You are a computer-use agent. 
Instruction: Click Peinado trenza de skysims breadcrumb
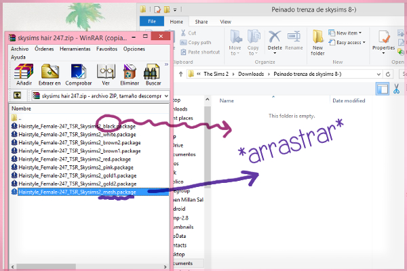coord(307,74)
